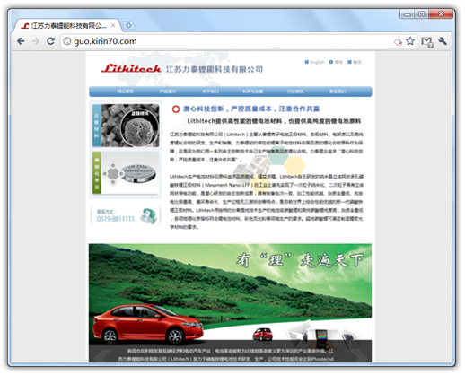Viewport: 465px width, 375px height.
Task: Click the red circle bullet by the headline
Action: click(x=176, y=109)
